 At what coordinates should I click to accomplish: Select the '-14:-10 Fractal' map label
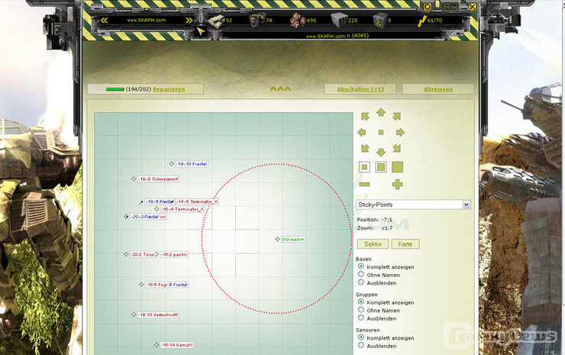(x=192, y=164)
